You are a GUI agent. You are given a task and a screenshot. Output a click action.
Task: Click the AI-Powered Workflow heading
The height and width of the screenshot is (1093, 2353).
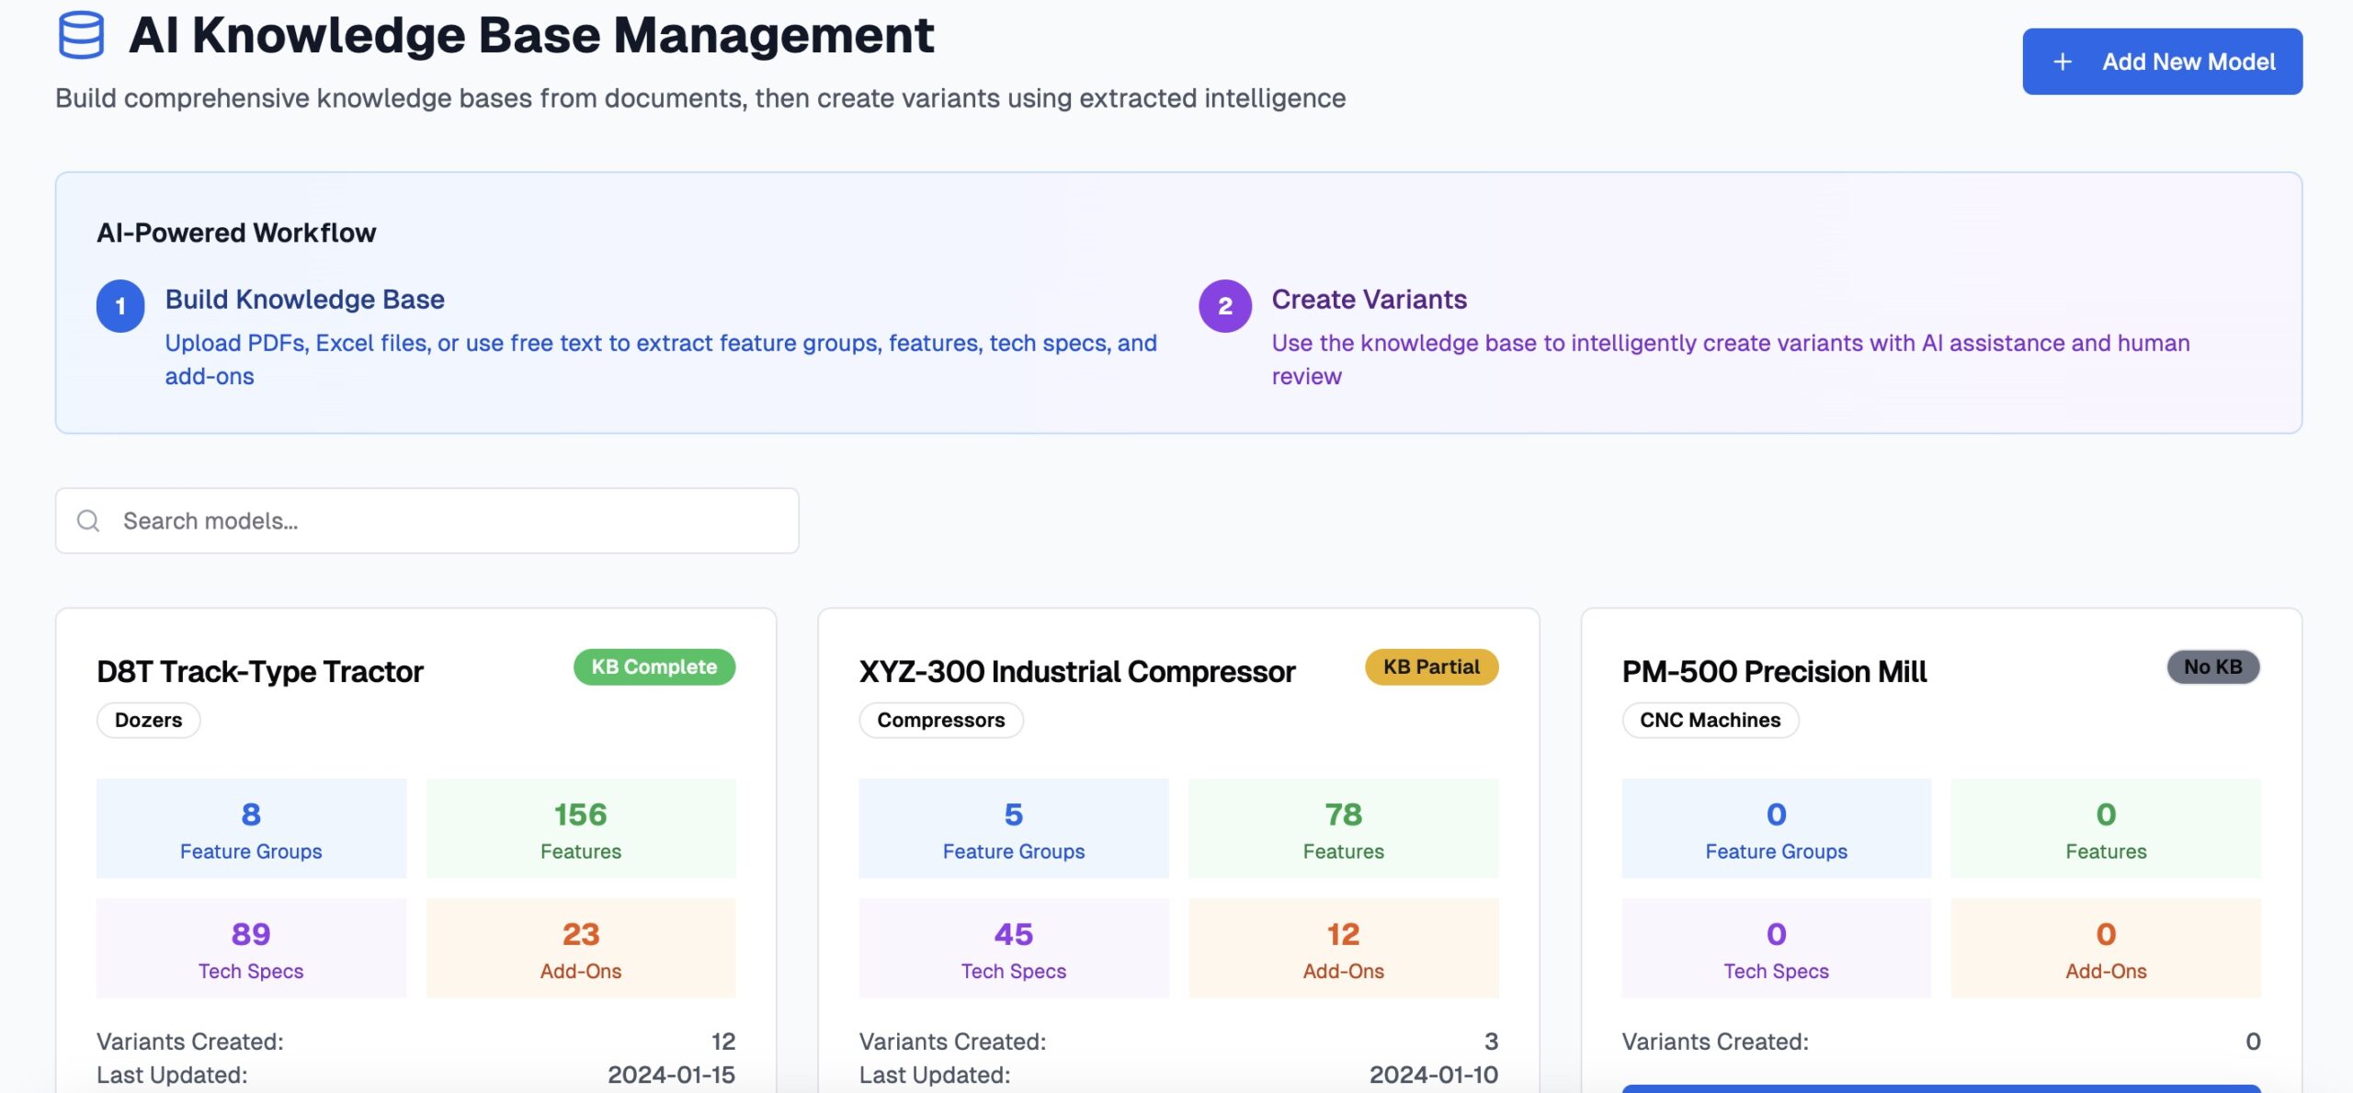236,233
